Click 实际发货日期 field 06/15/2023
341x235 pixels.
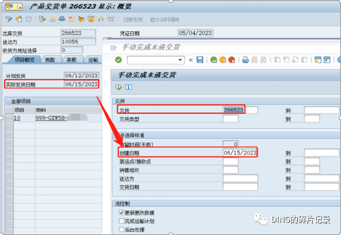click(x=81, y=84)
